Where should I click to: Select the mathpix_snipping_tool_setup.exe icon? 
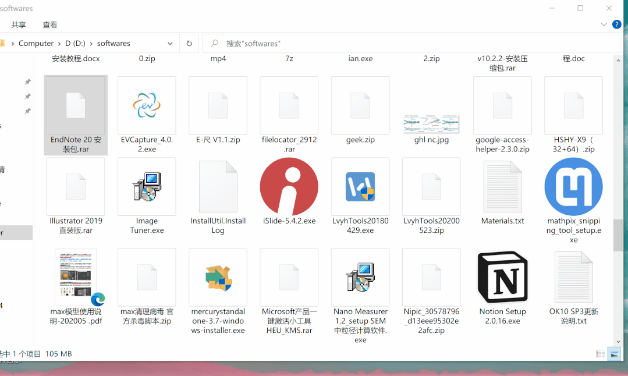[x=573, y=187]
